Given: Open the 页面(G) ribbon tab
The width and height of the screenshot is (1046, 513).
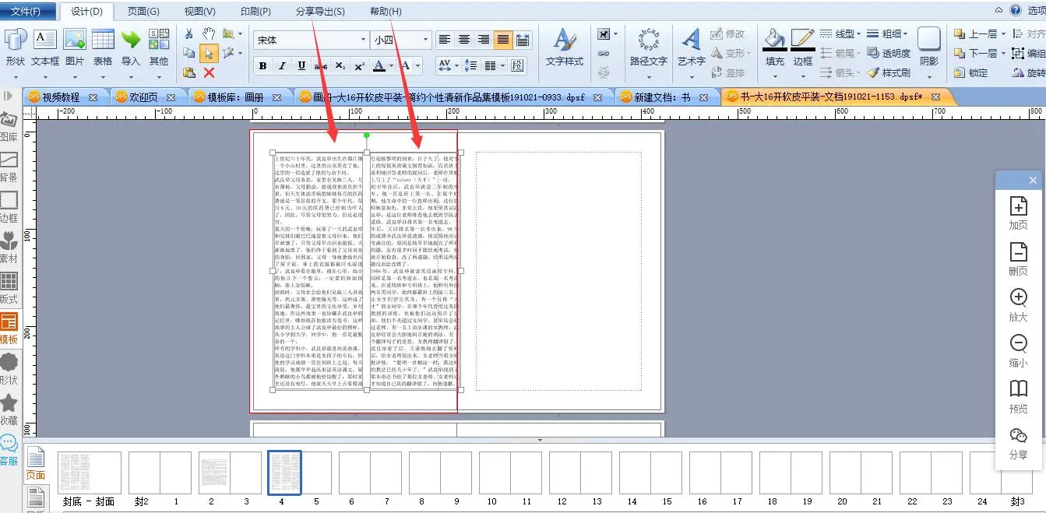Looking at the screenshot, I should (x=143, y=12).
